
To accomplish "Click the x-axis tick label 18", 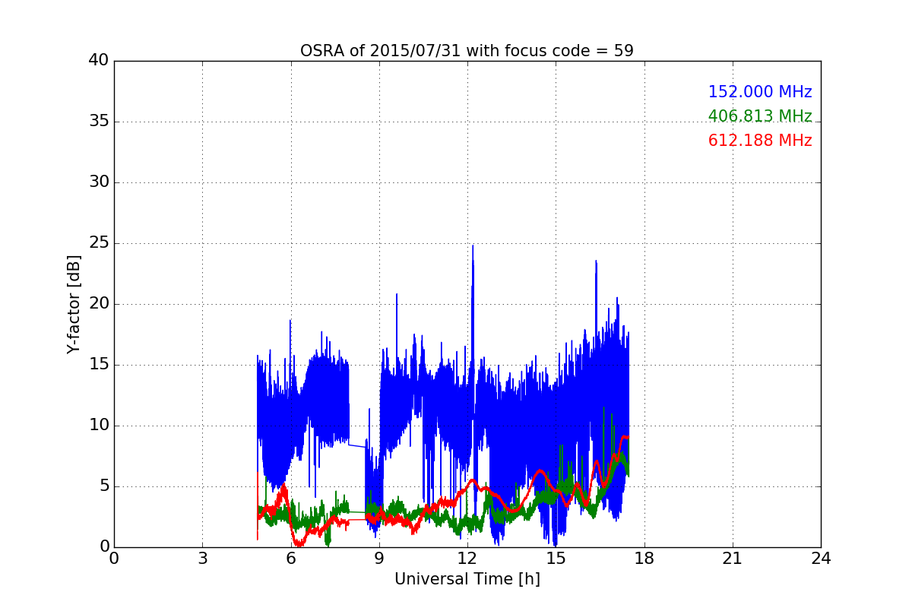I will (x=644, y=559).
